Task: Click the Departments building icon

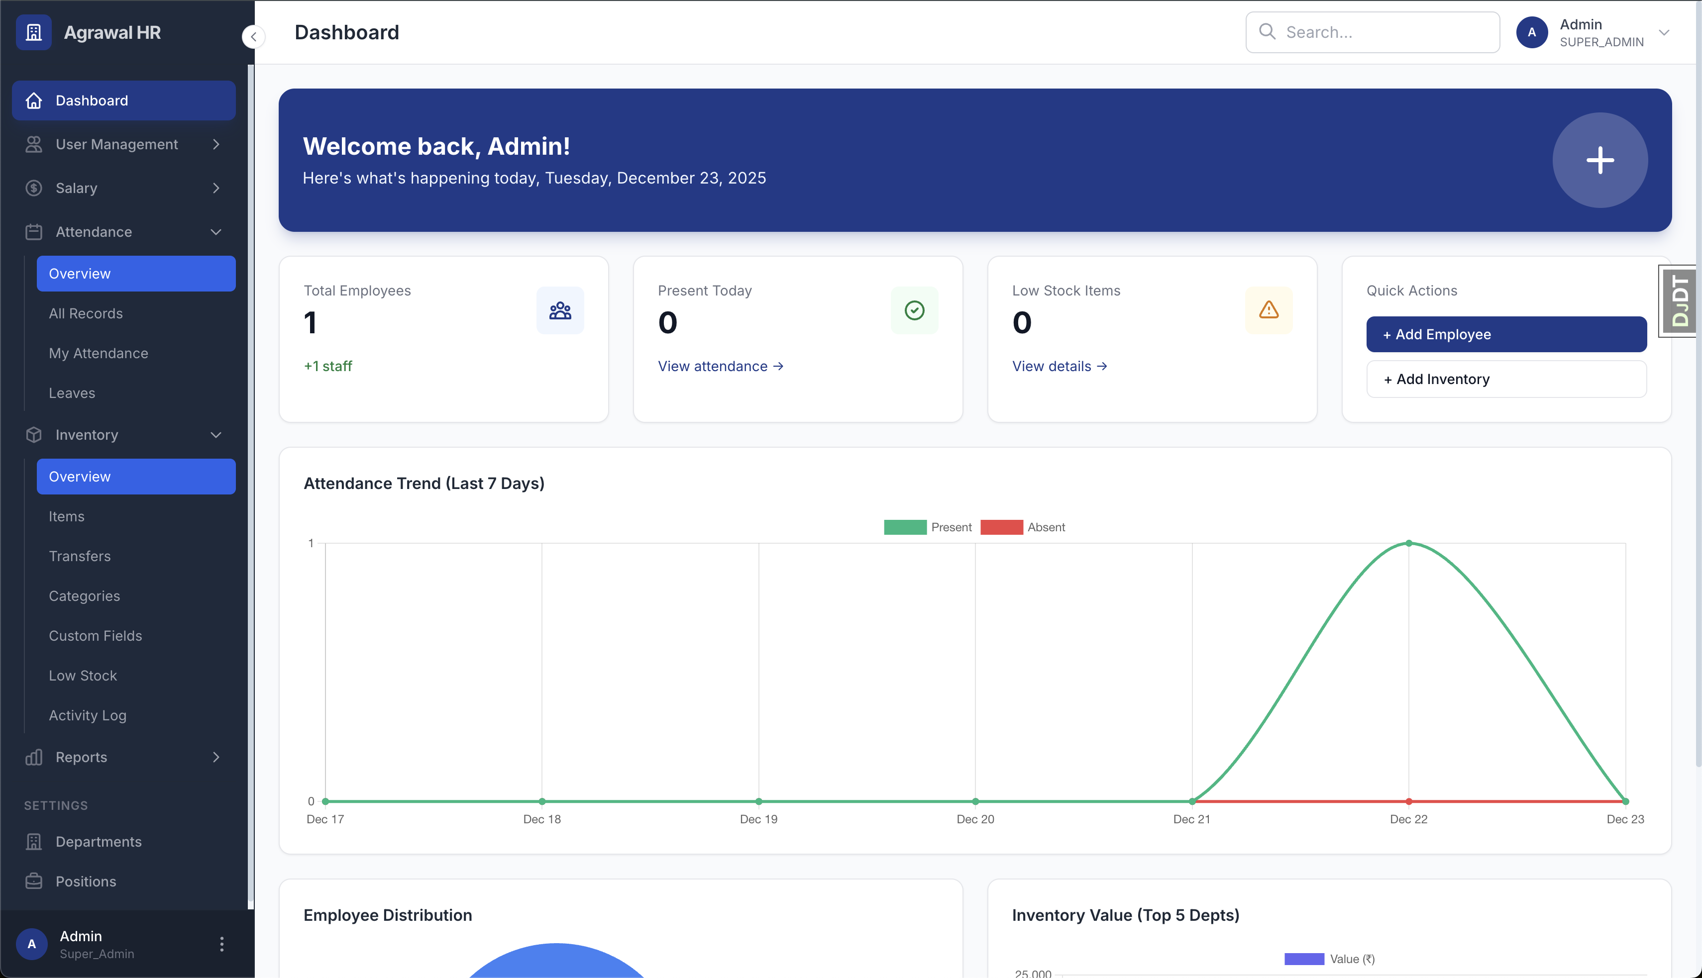Action: 34,841
